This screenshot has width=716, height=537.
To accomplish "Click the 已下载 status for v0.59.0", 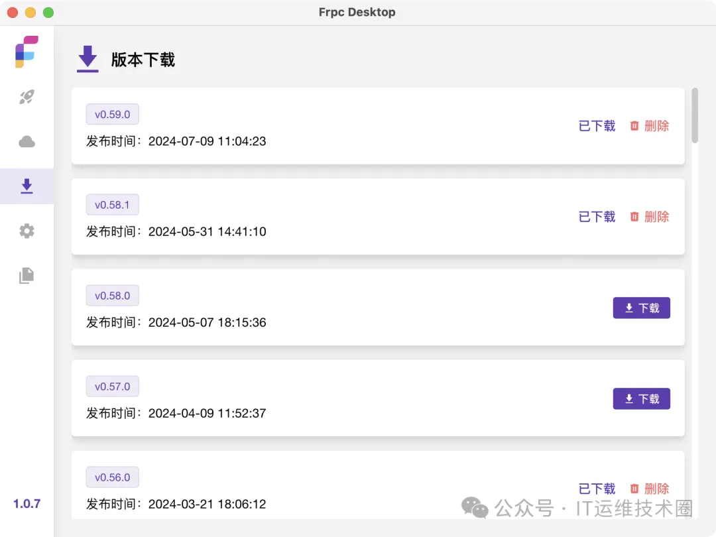I will coord(597,126).
